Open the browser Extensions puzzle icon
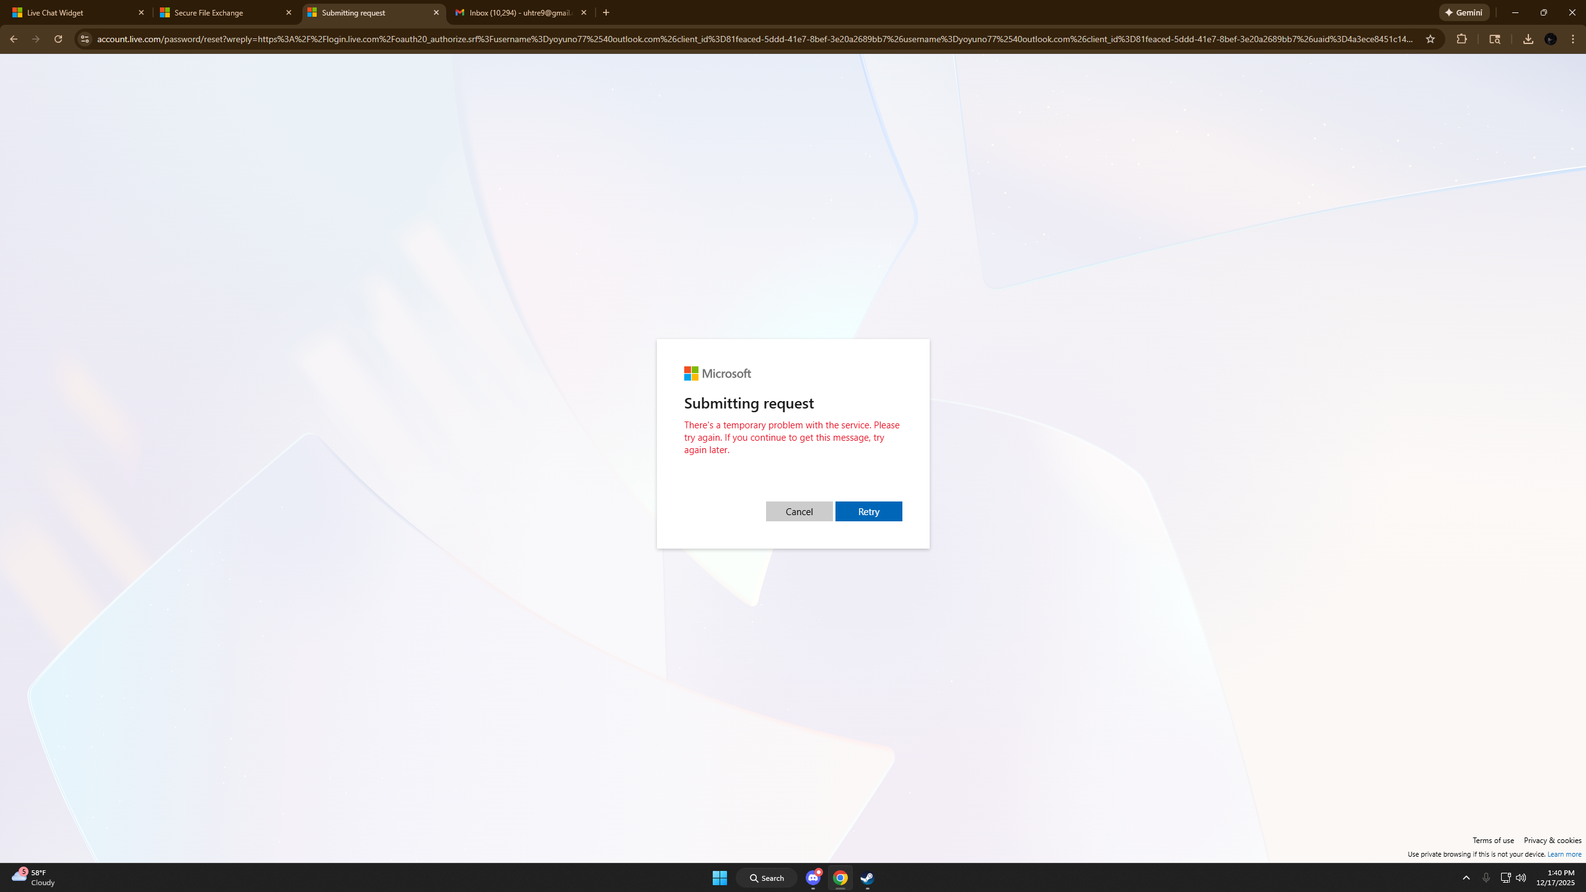This screenshot has height=892, width=1586. tap(1461, 39)
